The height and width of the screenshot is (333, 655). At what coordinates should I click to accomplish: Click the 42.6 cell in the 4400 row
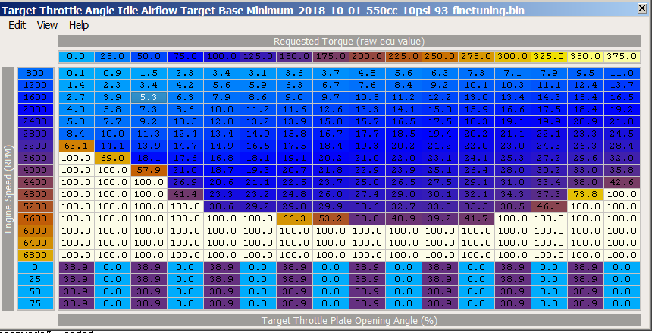point(622,182)
